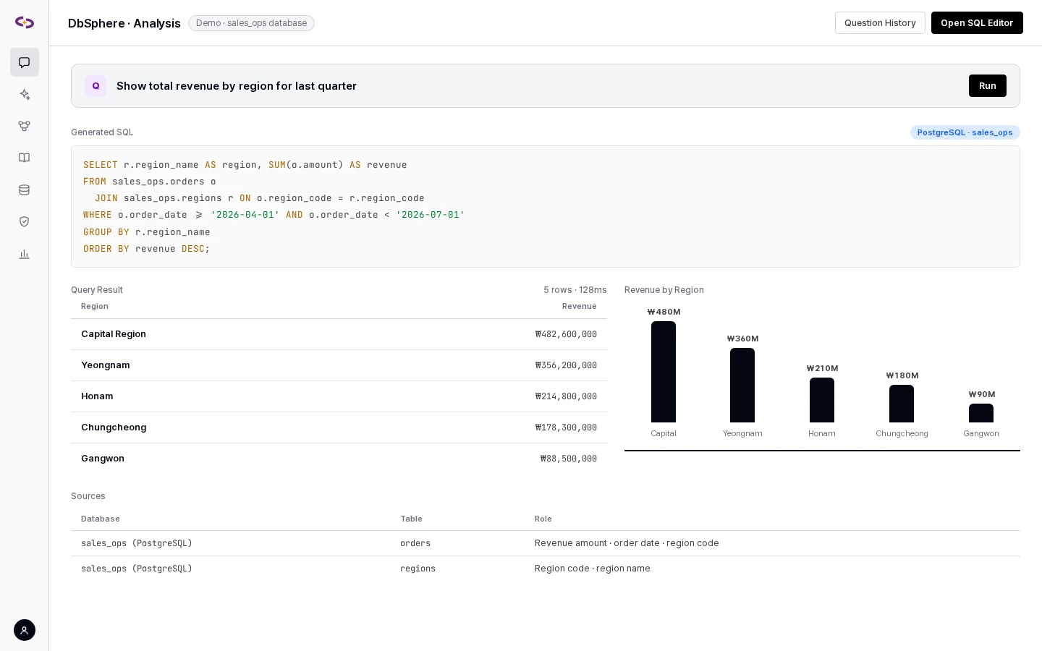Click the 5 rows · 128ms status text

click(x=575, y=290)
